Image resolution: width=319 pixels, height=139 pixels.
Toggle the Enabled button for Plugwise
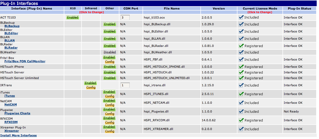tap(109, 109)
